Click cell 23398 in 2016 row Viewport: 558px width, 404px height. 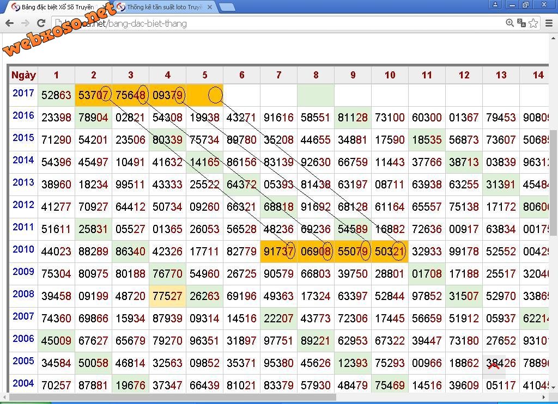pos(56,118)
